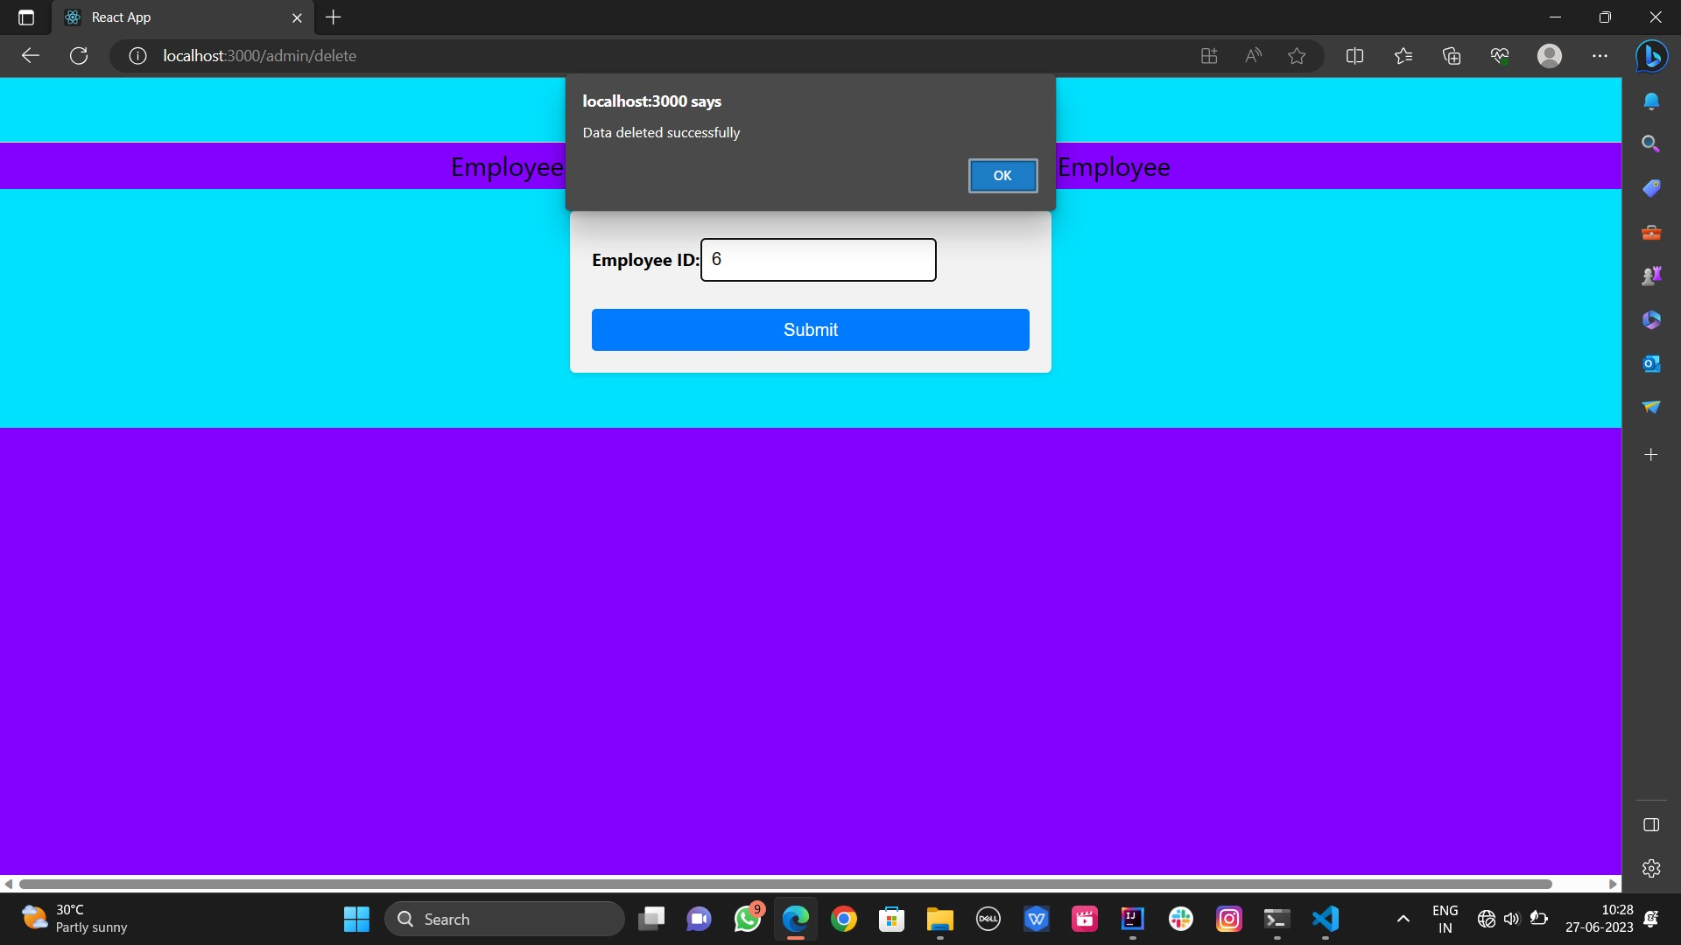Viewport: 1681px width, 945px height.
Task: Reload the localhost page
Action: pyautogui.click(x=78, y=55)
